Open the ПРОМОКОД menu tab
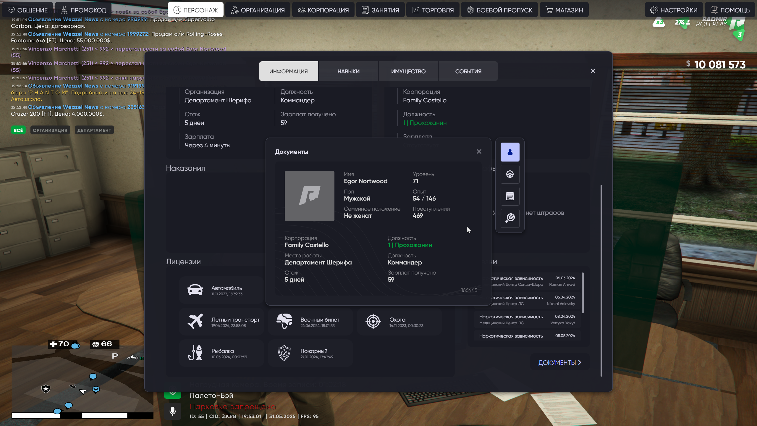Viewport: 757px width, 426px height. point(83,10)
